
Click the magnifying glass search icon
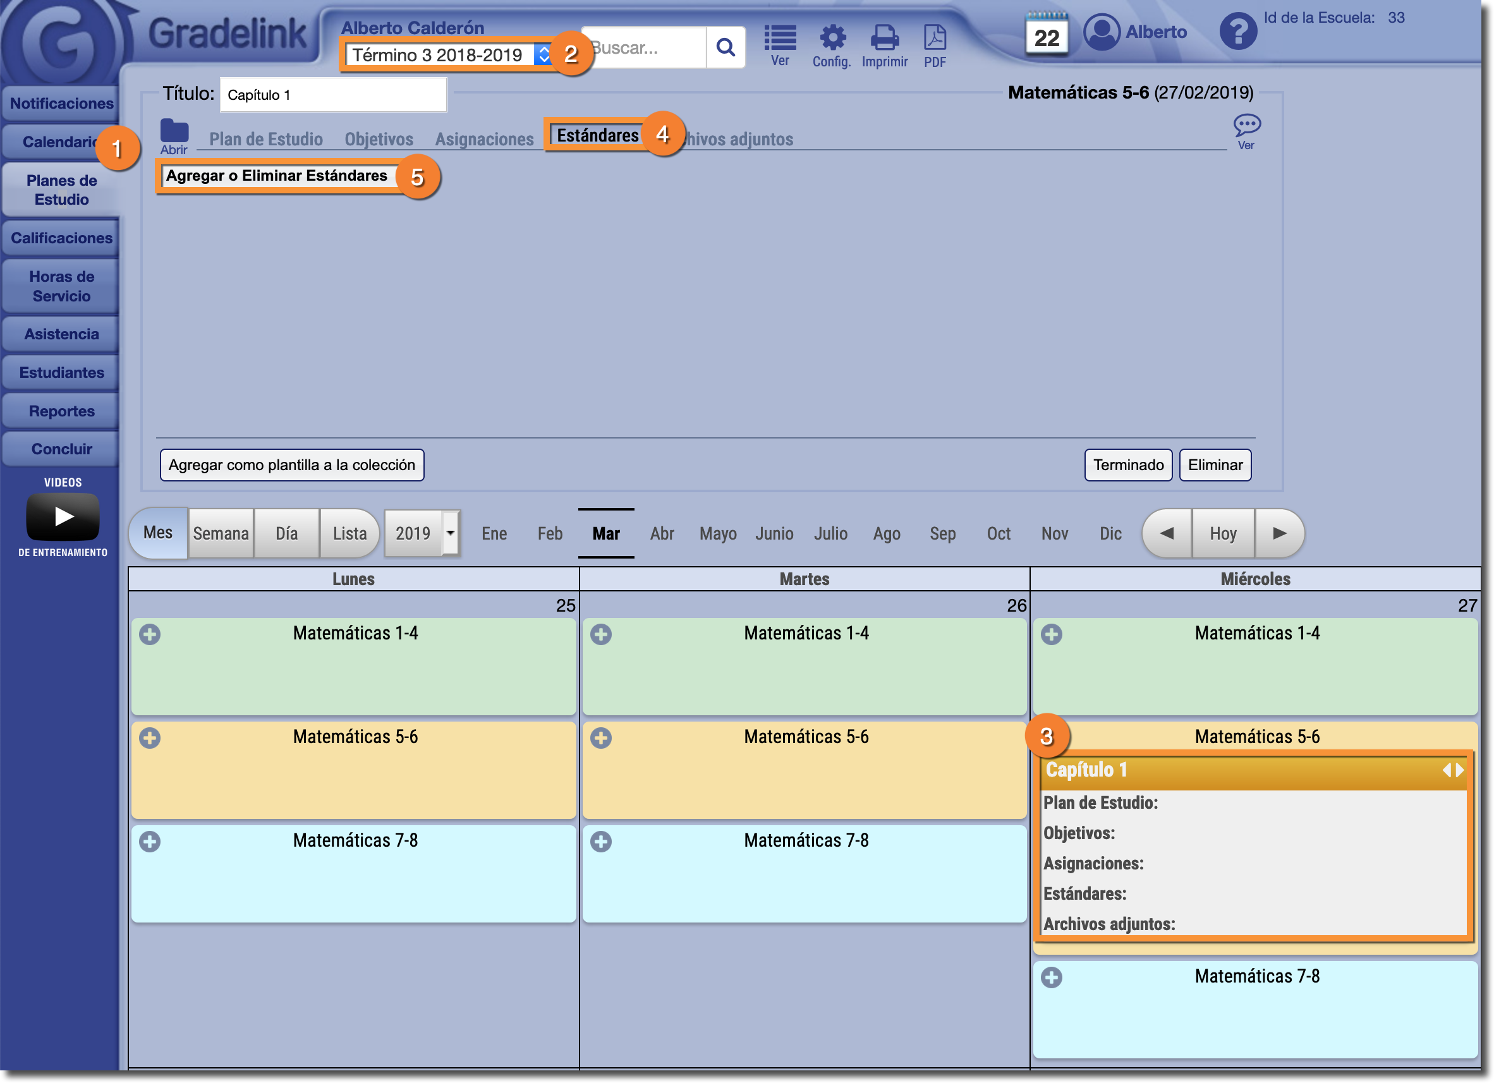pyautogui.click(x=726, y=47)
